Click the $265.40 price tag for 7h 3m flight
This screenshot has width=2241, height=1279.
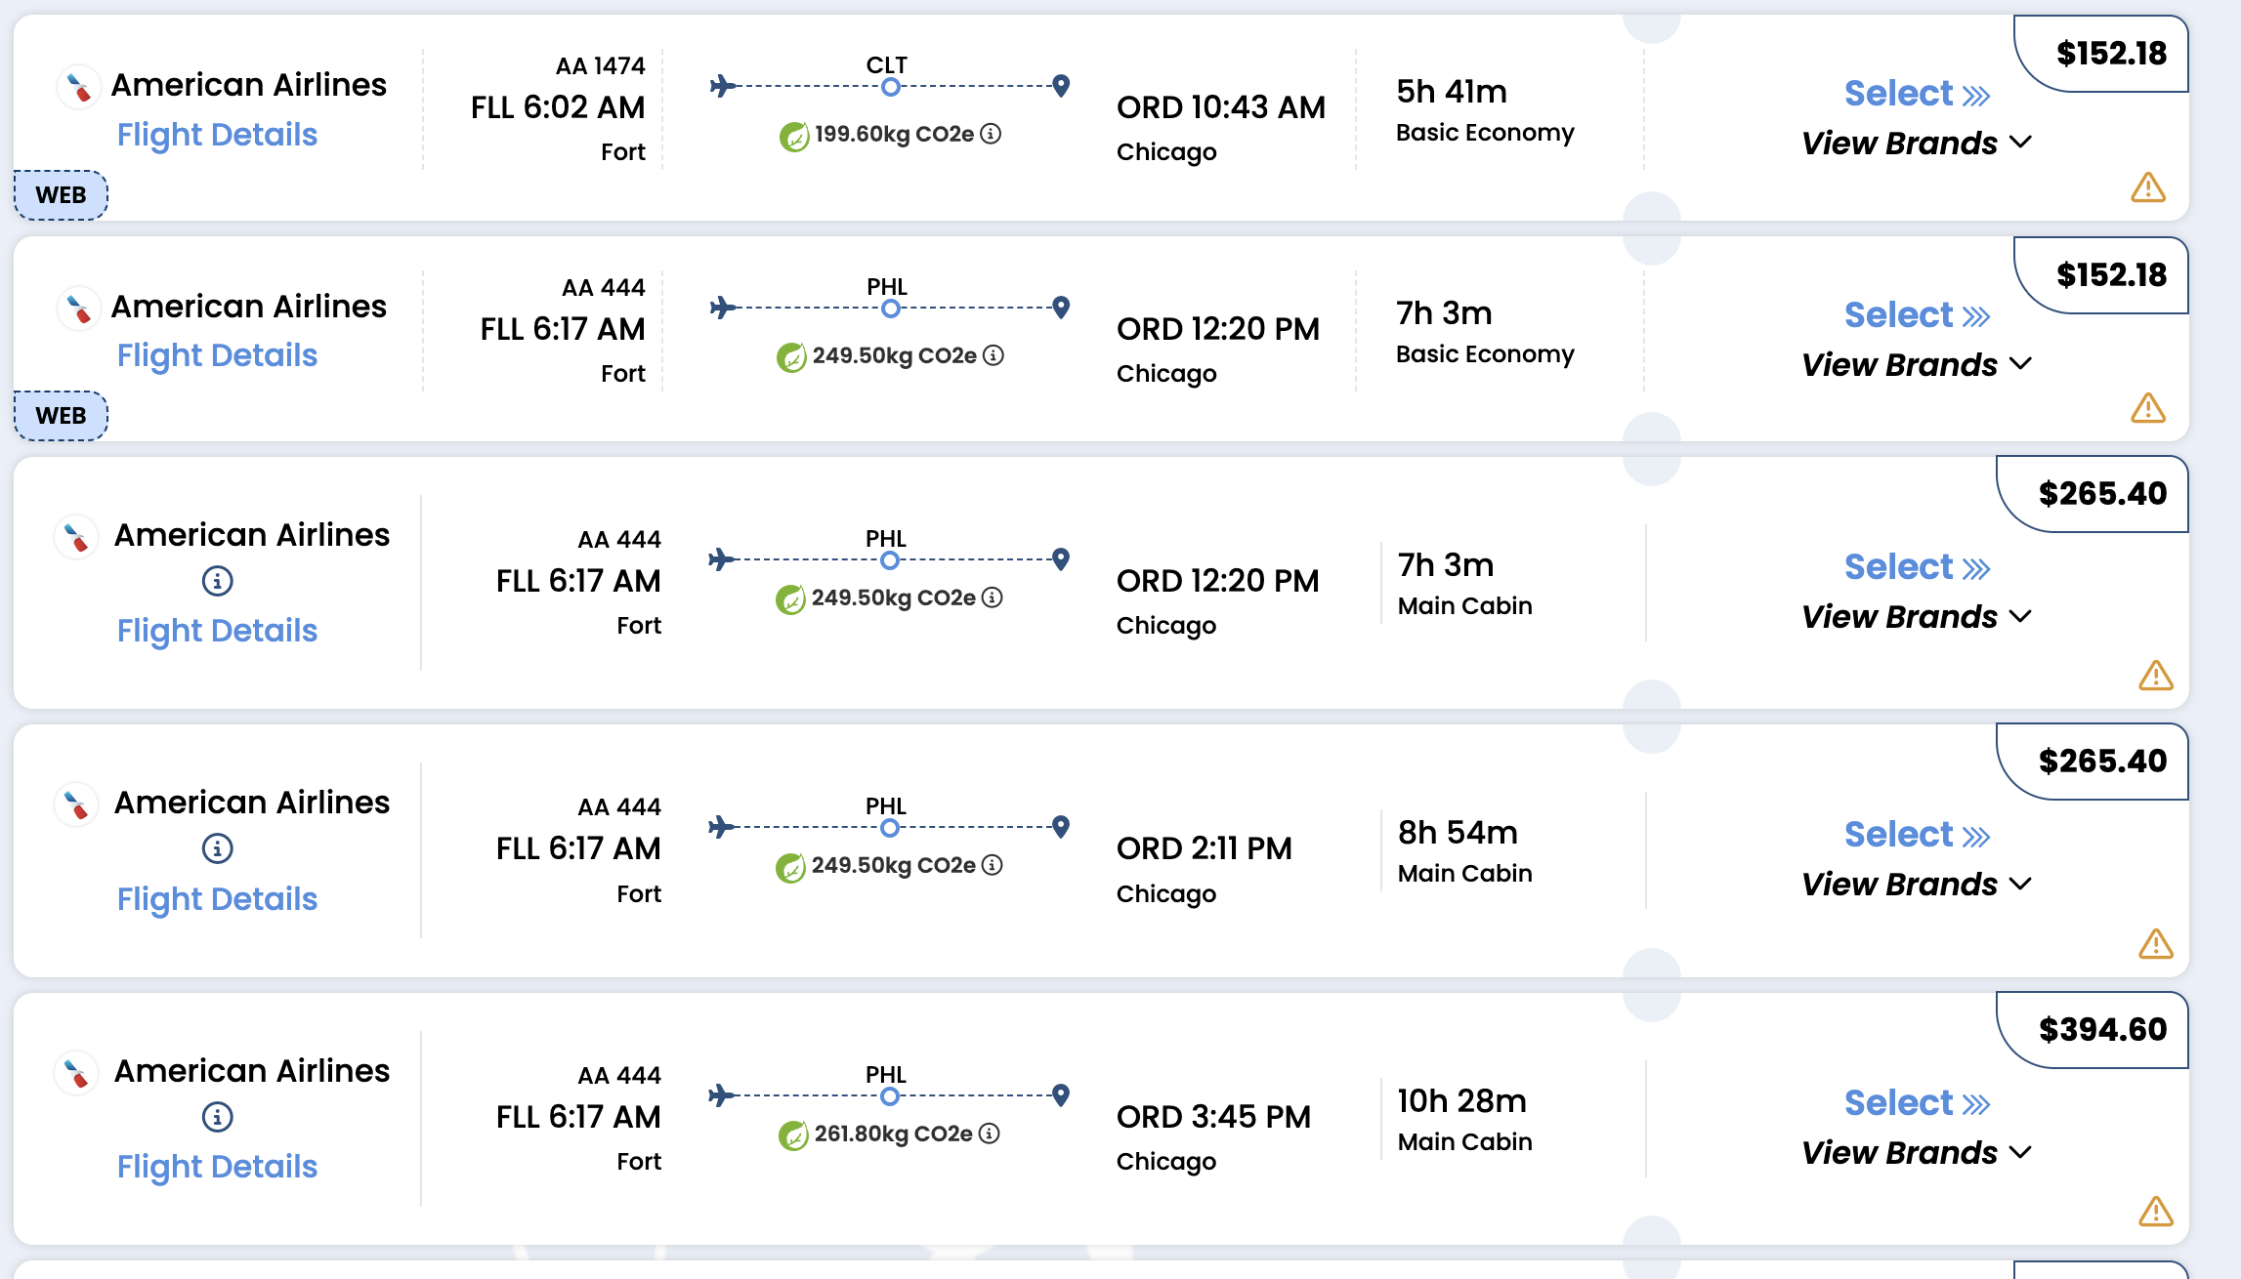(x=2102, y=494)
